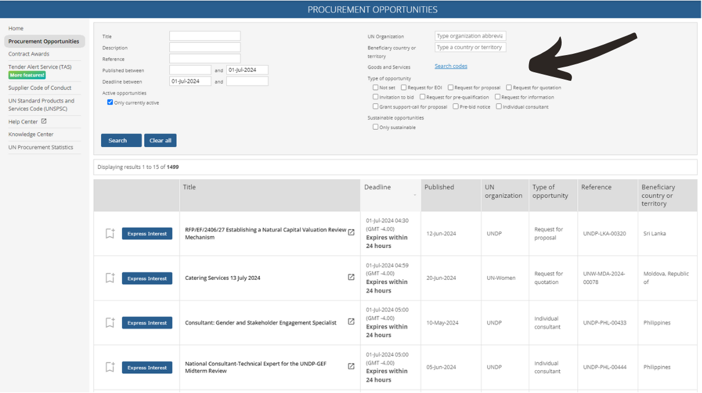The height and width of the screenshot is (393, 702).
Task: Click the Help Center external link icon
Action: pos(44,121)
